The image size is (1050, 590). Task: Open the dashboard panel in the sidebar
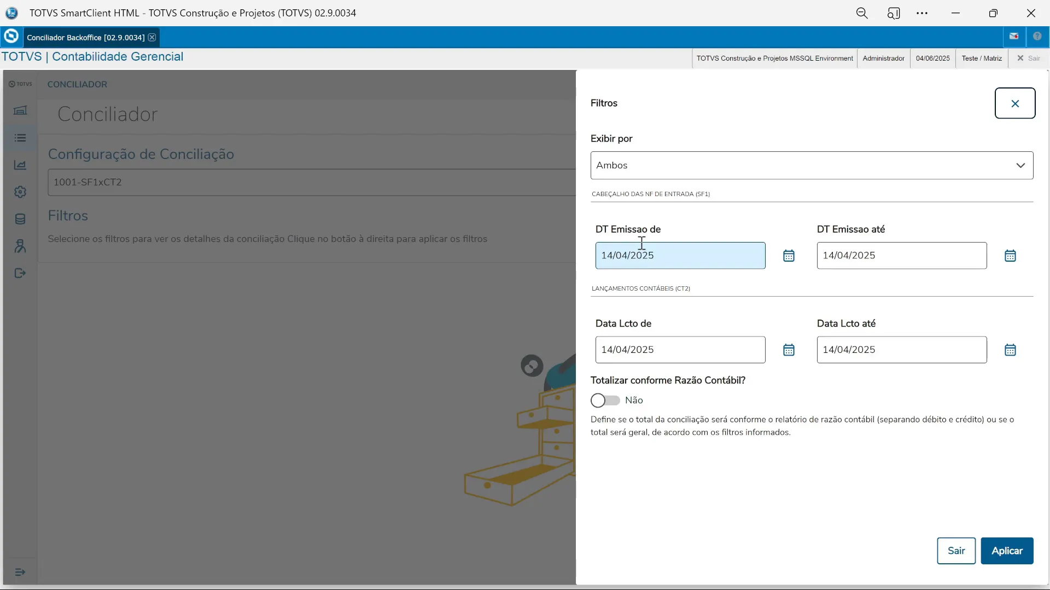point(20,110)
